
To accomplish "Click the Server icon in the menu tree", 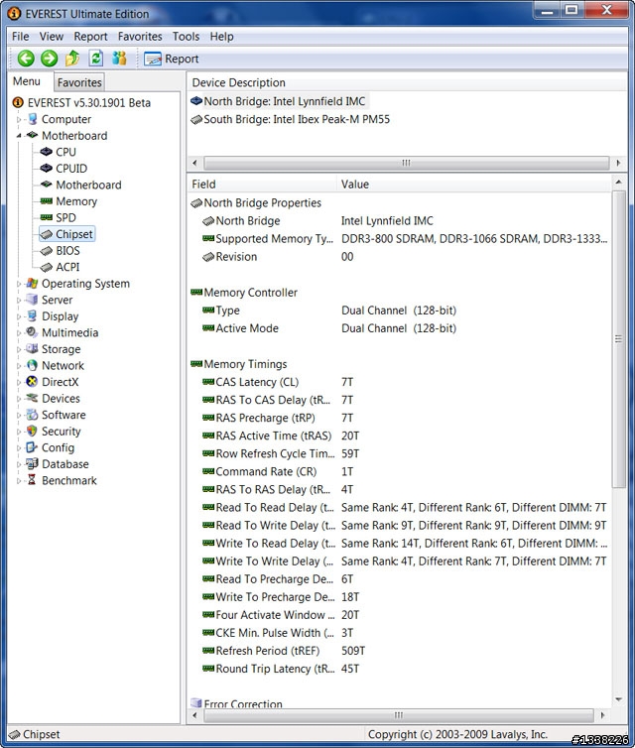I will click(x=32, y=300).
